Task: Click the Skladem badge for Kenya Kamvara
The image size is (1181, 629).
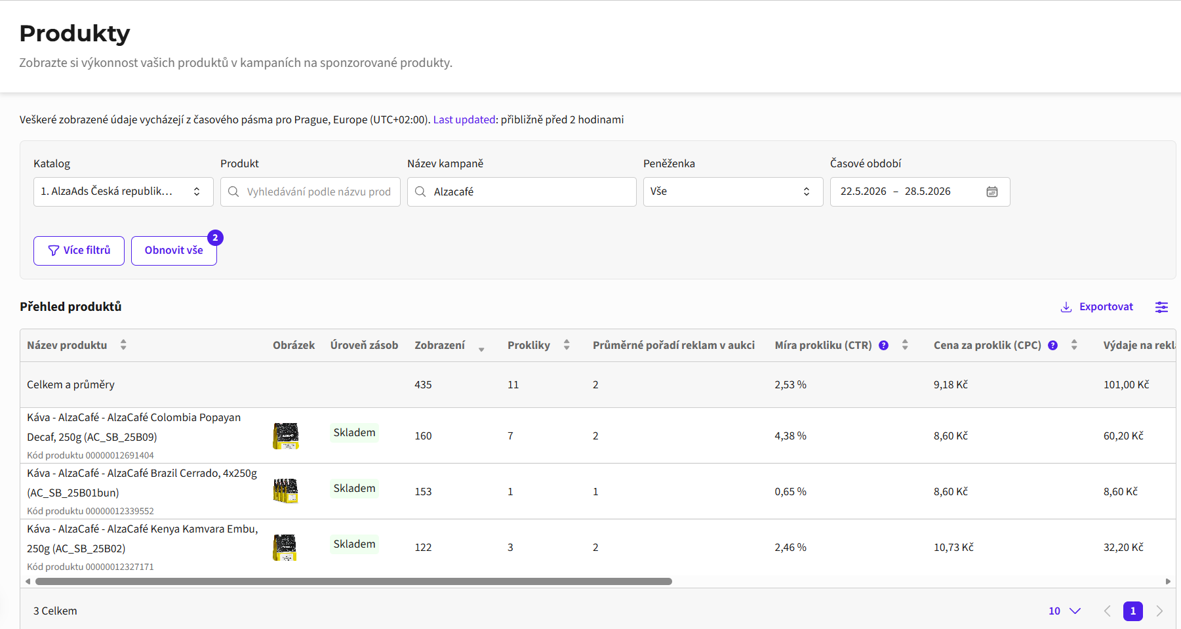Action: [354, 544]
